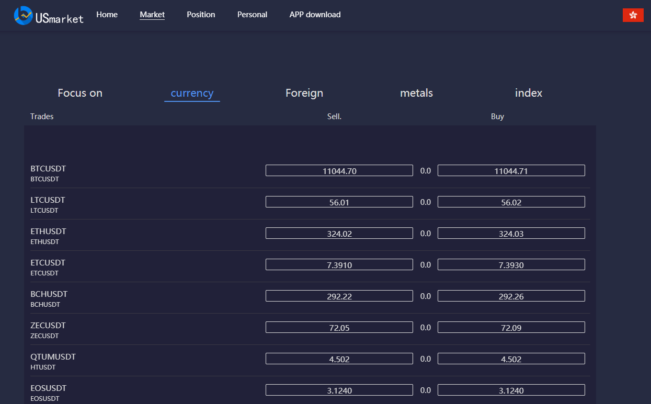651x404 pixels.
Task: Select the ETHUSDT sell price 324.02
Action: [x=339, y=234]
